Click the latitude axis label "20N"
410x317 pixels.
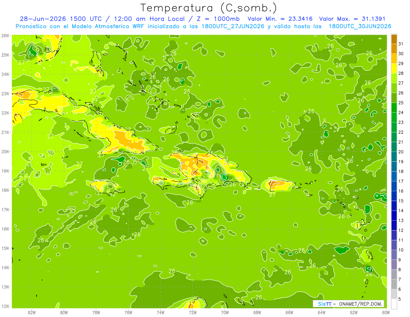pos(5,151)
